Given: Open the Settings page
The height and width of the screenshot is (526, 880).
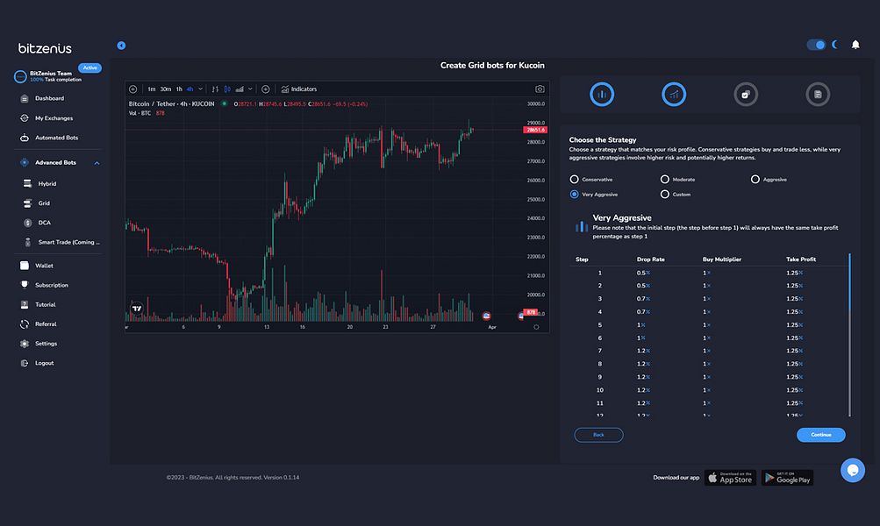Looking at the screenshot, I should [x=46, y=343].
